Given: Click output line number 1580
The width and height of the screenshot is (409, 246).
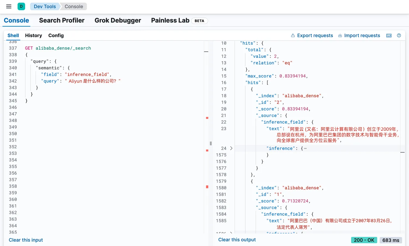Looking at the screenshot, I should tap(221, 188).
